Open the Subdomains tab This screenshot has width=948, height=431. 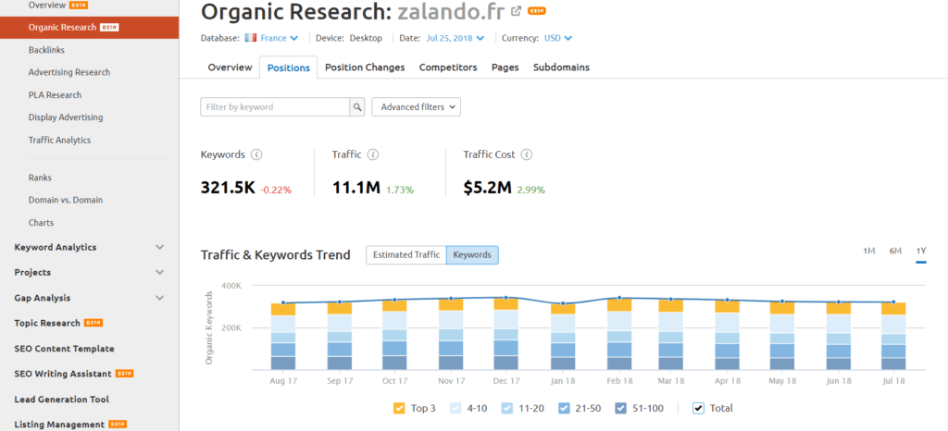click(561, 68)
